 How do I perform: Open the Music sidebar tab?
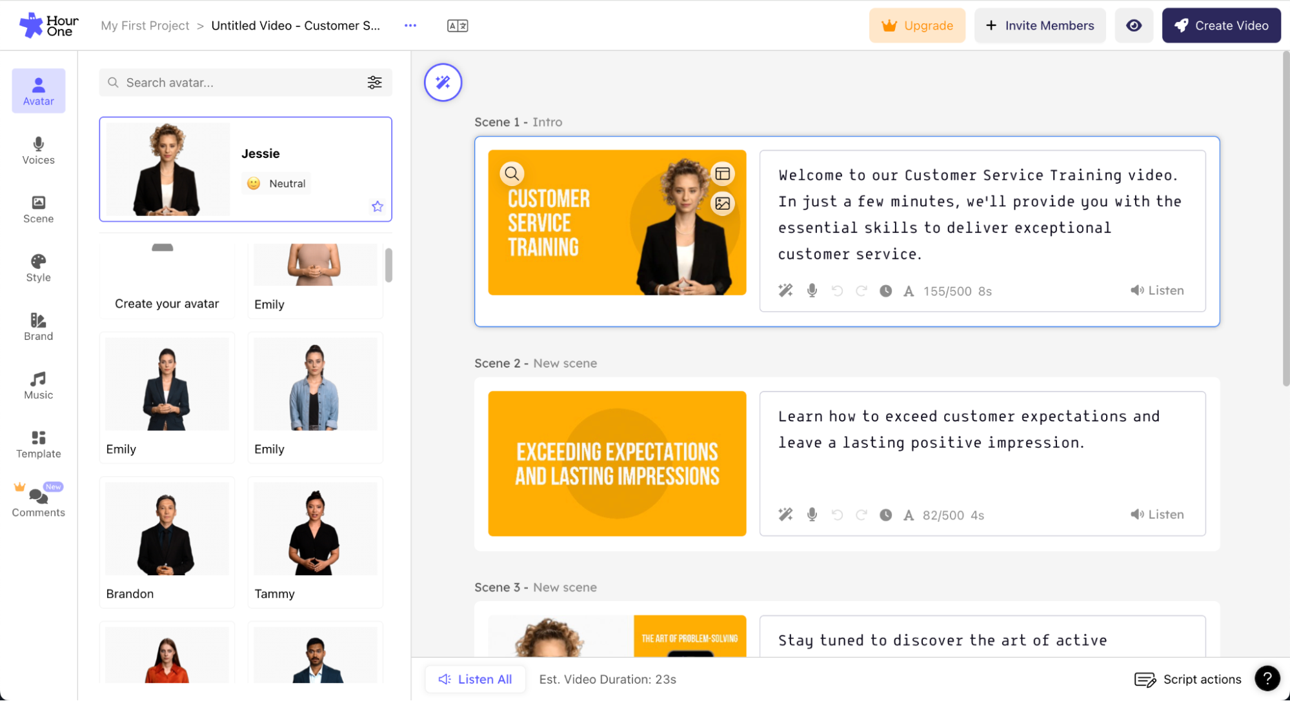[39, 386]
